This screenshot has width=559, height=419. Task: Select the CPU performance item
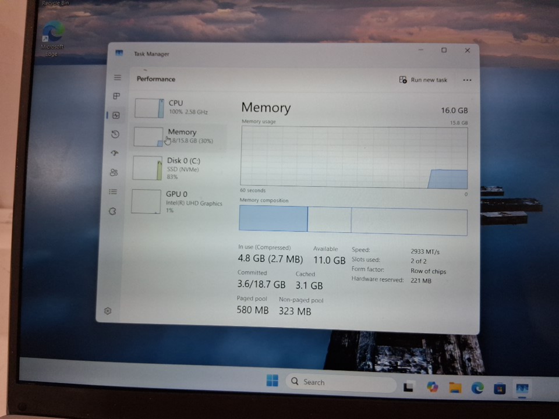click(175, 108)
